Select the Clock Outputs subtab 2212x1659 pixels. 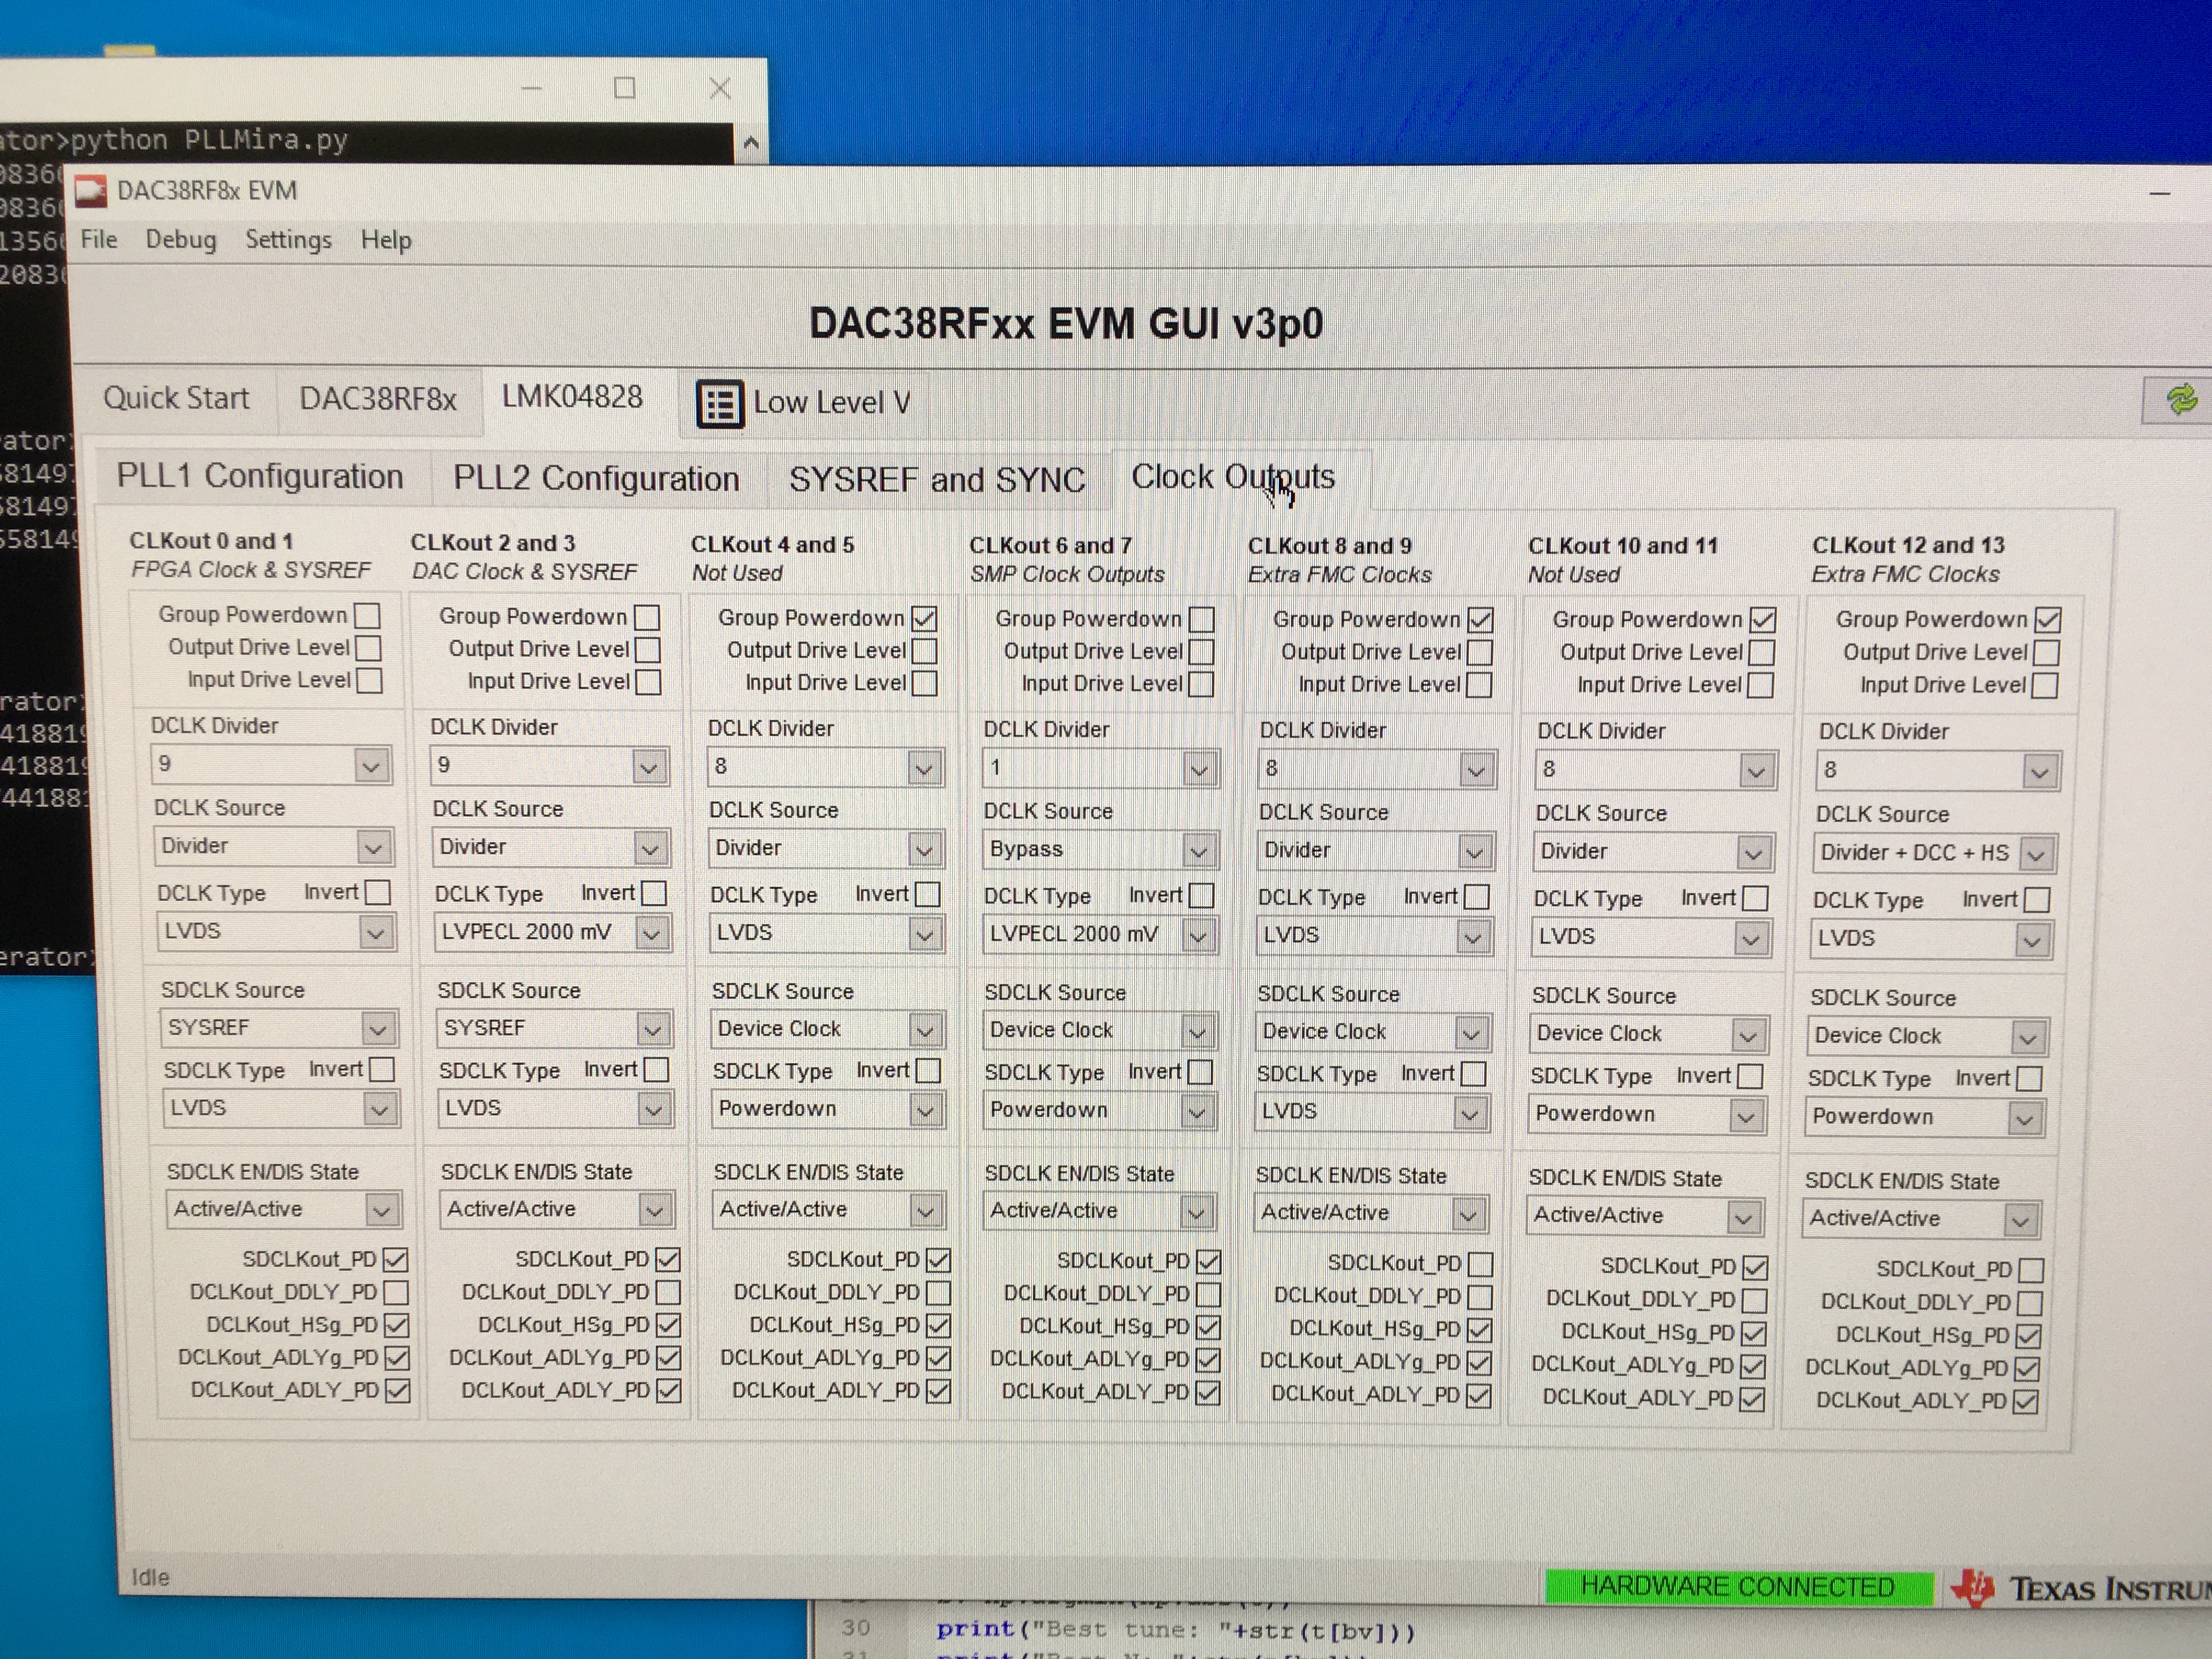1233,477
